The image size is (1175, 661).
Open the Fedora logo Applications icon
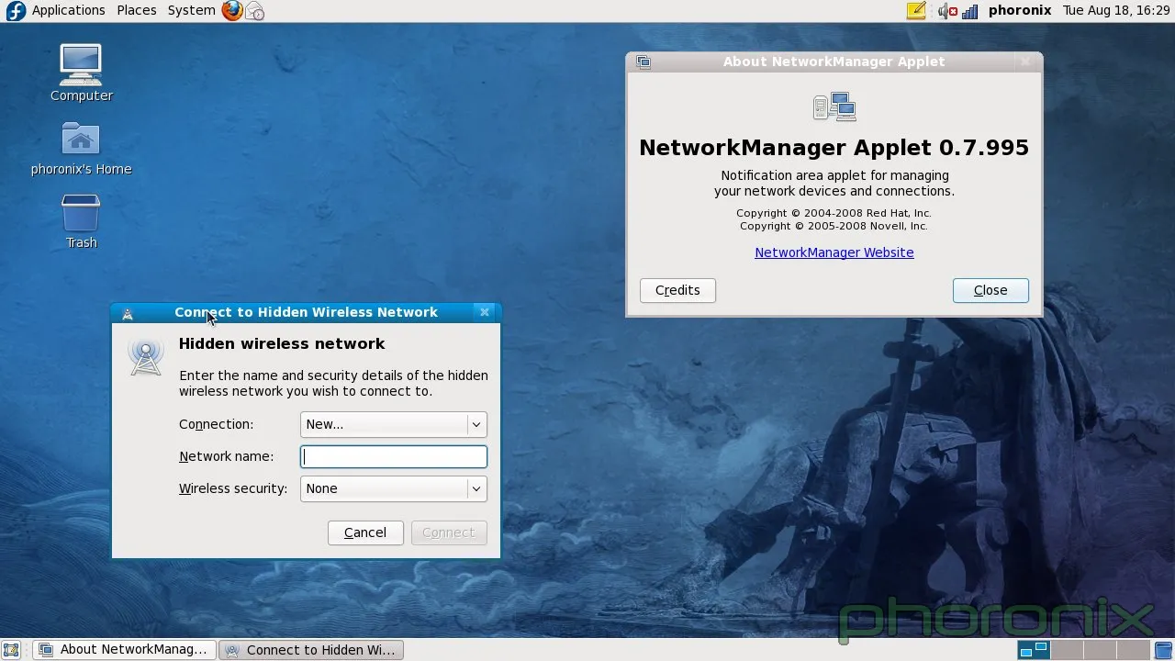click(15, 11)
